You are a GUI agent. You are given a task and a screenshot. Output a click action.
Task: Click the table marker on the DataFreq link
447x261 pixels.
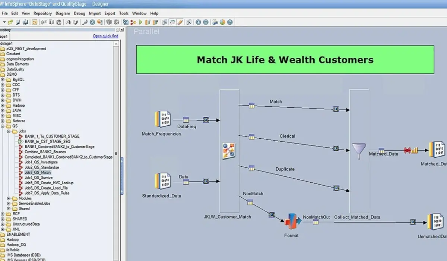pyautogui.click(x=186, y=120)
